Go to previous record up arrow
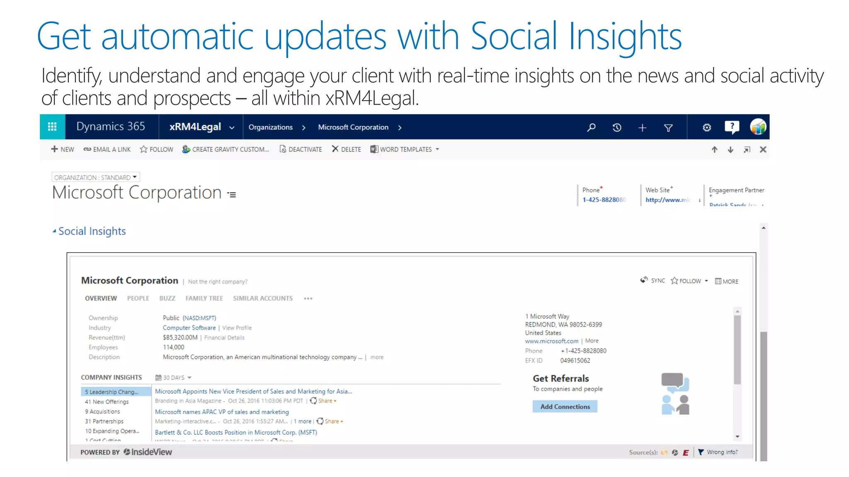Screen dimensions: 849x477 [x=715, y=149]
